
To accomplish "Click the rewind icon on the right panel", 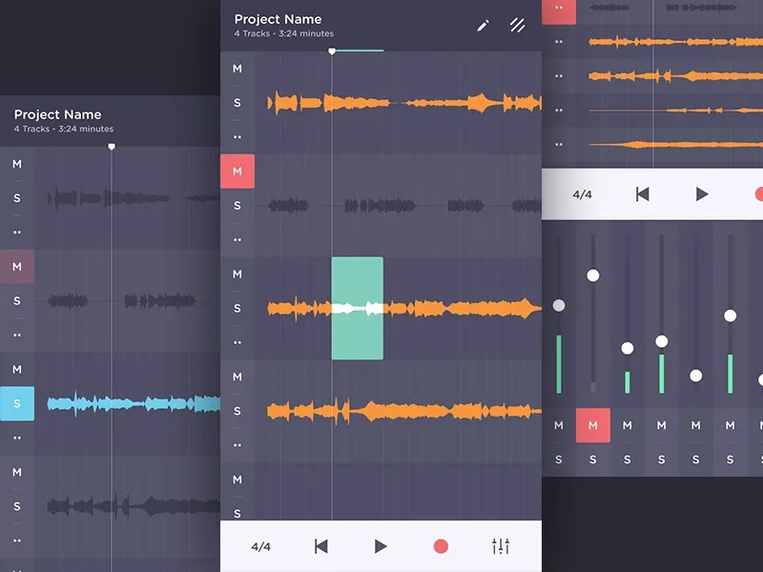I will coord(642,194).
